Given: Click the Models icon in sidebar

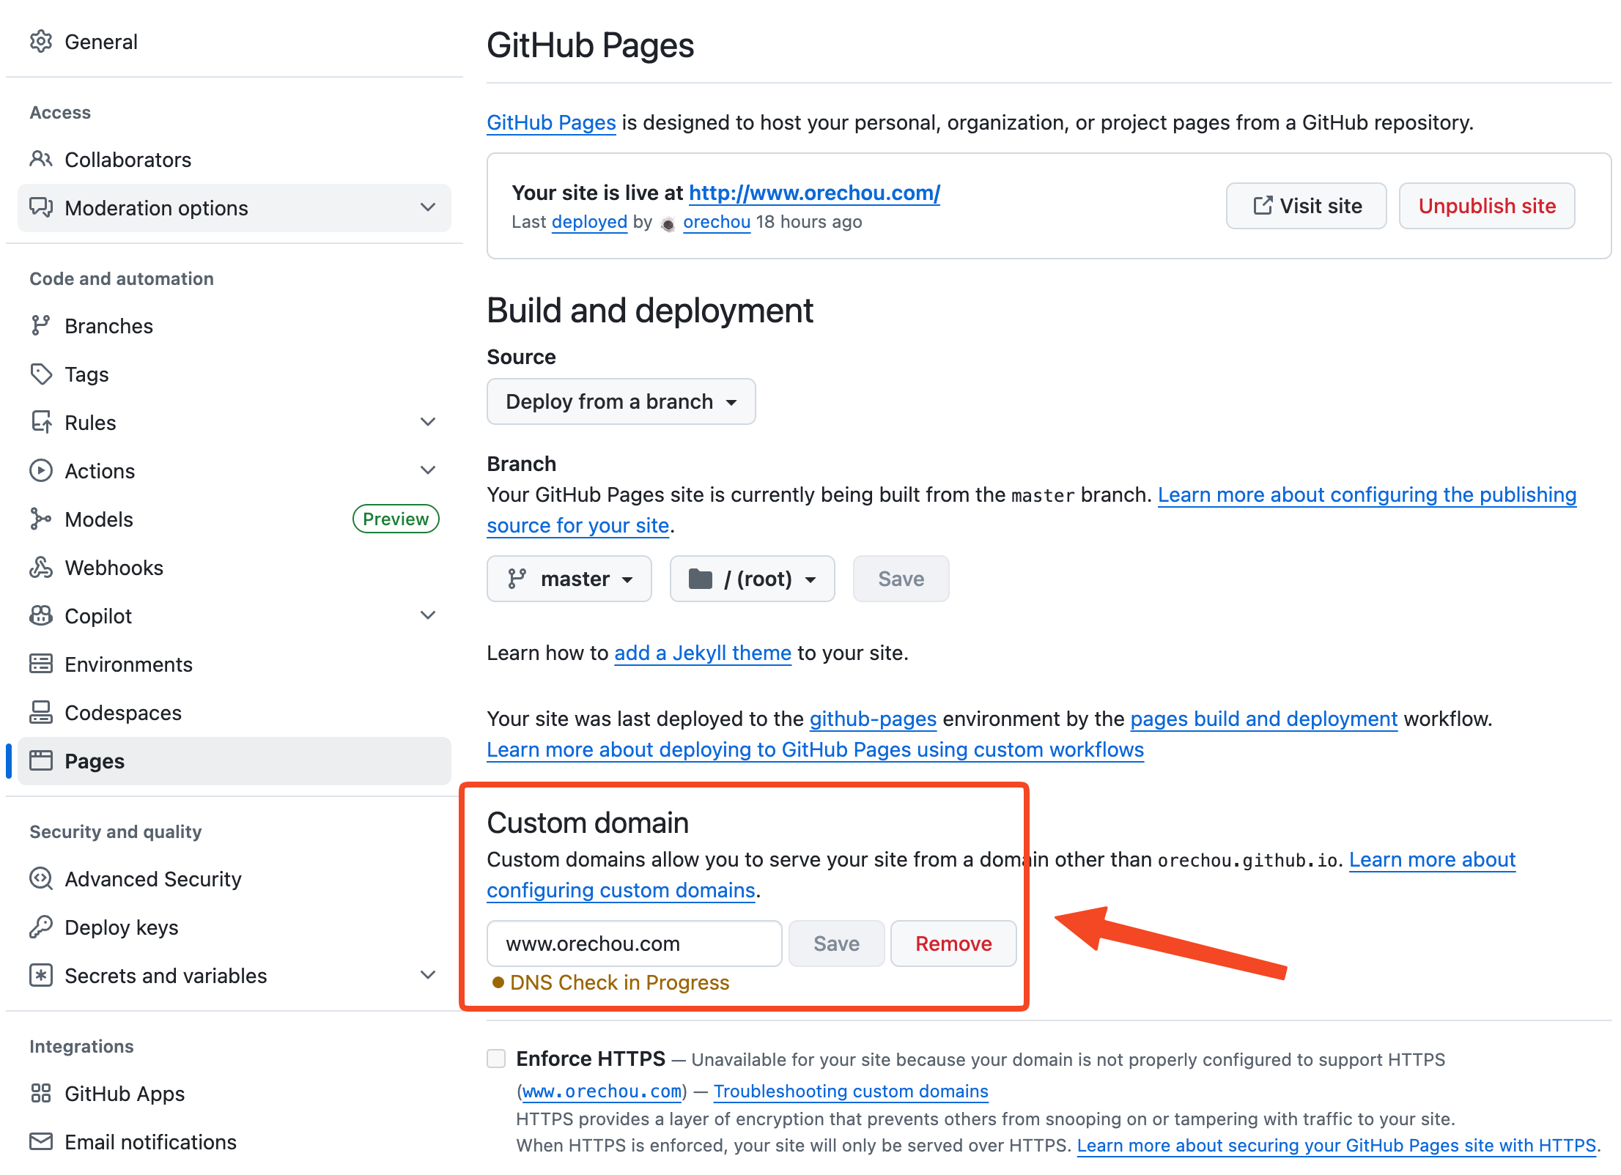Looking at the screenshot, I should click(x=41, y=519).
